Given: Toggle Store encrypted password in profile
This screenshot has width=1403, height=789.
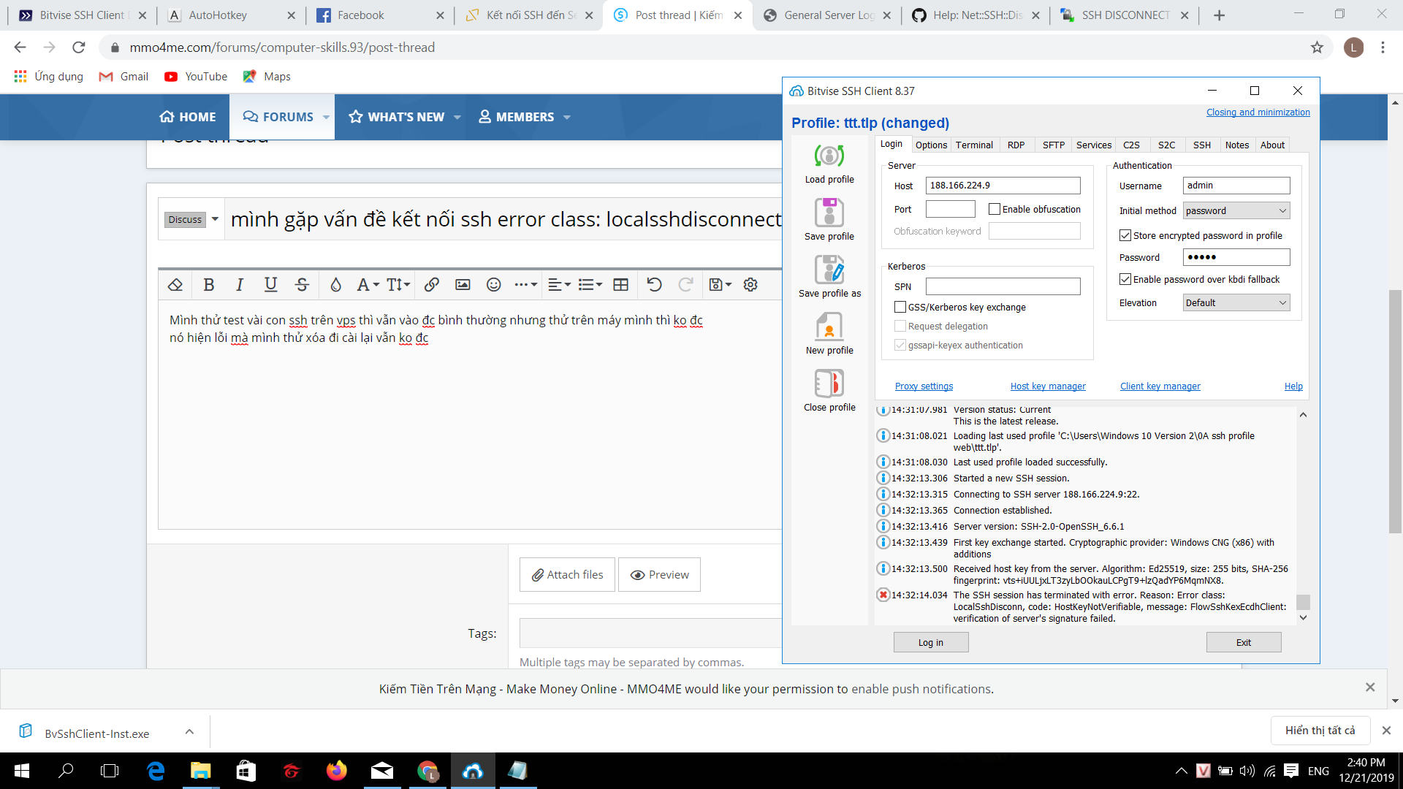Looking at the screenshot, I should coord(1125,235).
